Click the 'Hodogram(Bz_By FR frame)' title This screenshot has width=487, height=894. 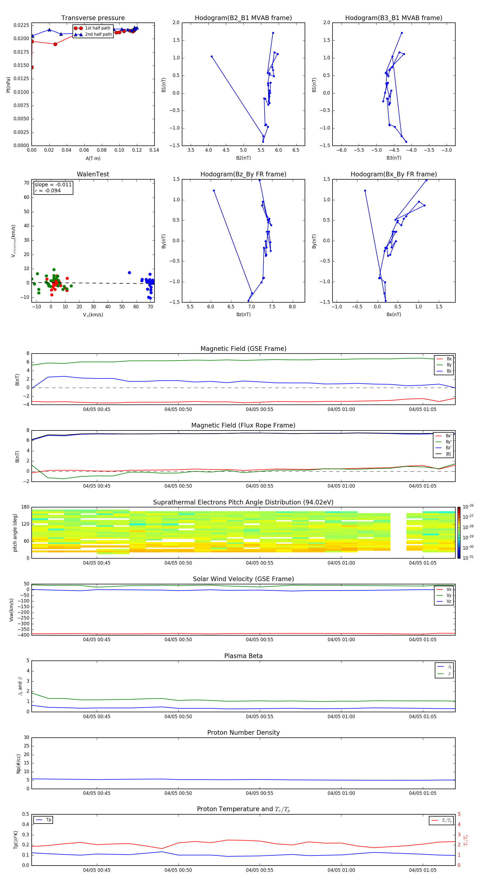[x=243, y=174]
